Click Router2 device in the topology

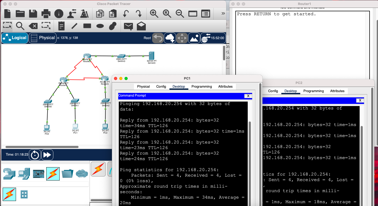87,56
